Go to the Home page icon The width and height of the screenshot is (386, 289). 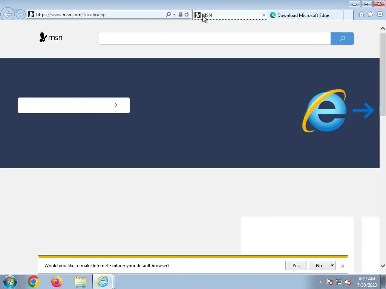click(x=361, y=14)
